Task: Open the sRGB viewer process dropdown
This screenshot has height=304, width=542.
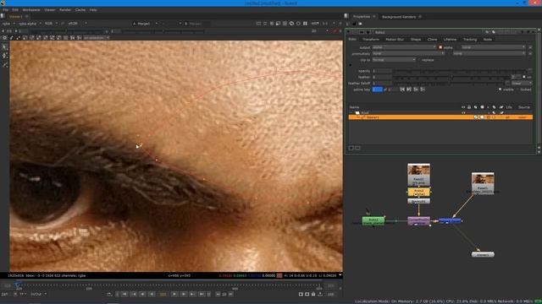Action: [77, 24]
